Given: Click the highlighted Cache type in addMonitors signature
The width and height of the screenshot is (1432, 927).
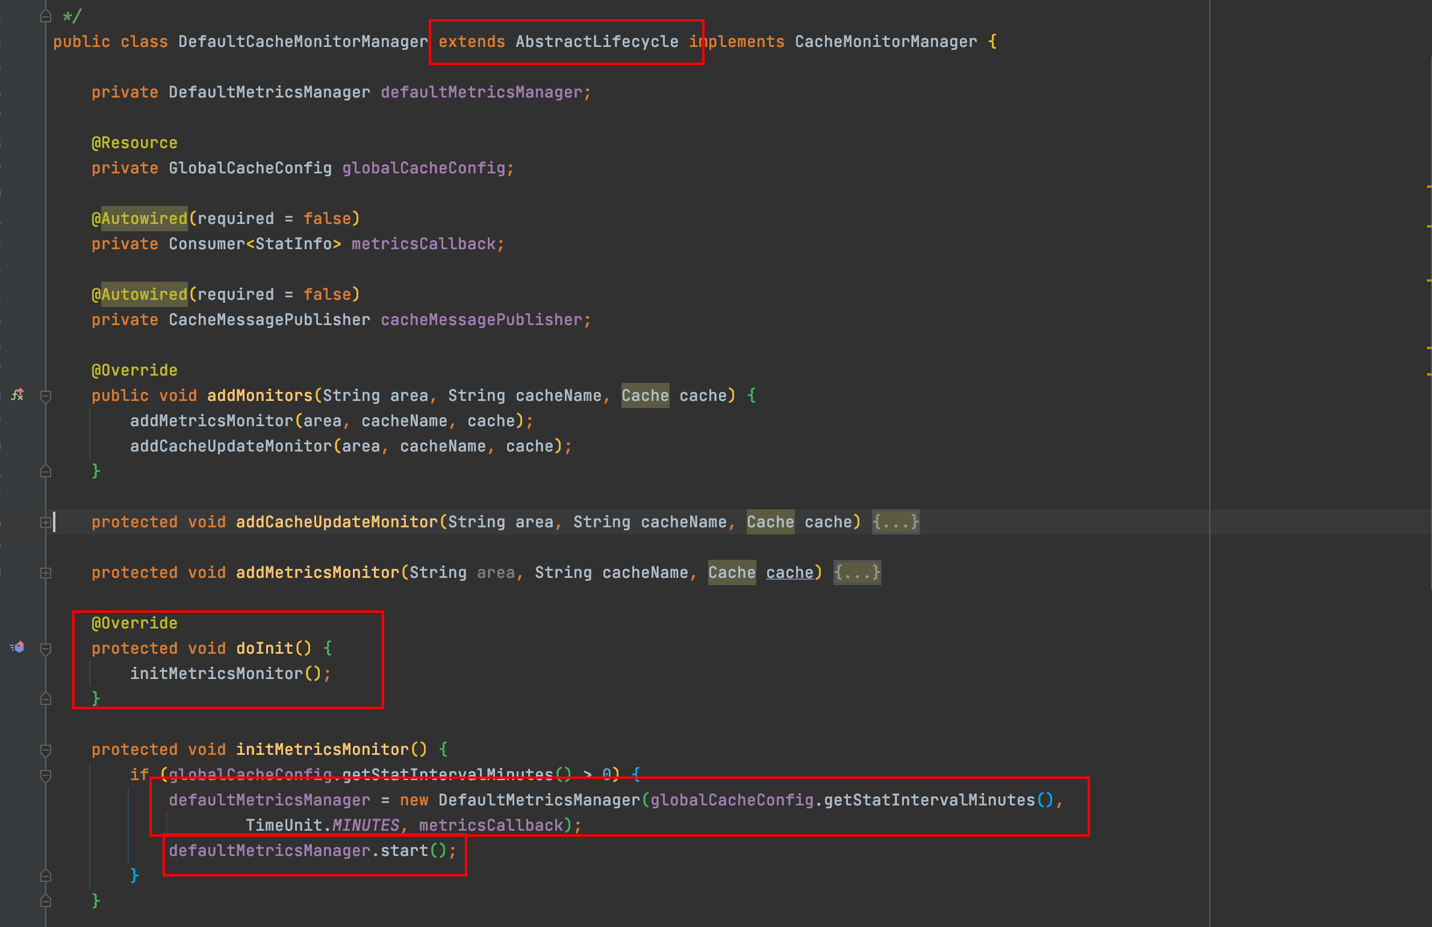Looking at the screenshot, I should [645, 395].
